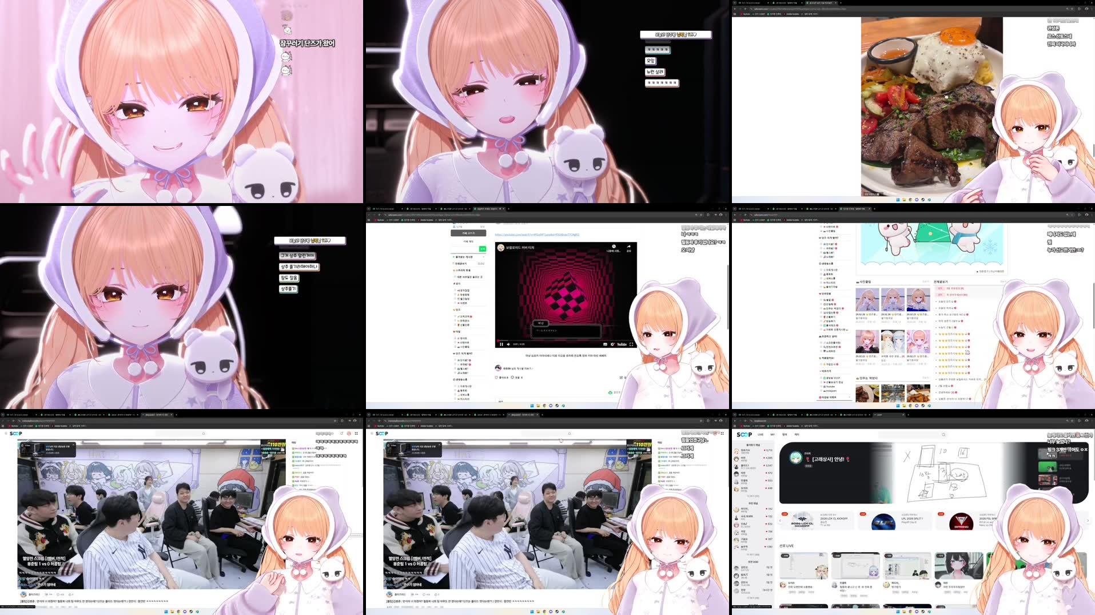Screen dimensions: 1095x615
Task: Enter fullscreen on the embedded video
Action: 631,344
